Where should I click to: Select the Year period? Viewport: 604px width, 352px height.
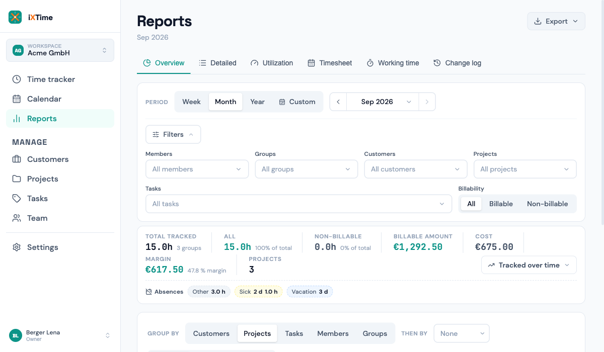257,102
